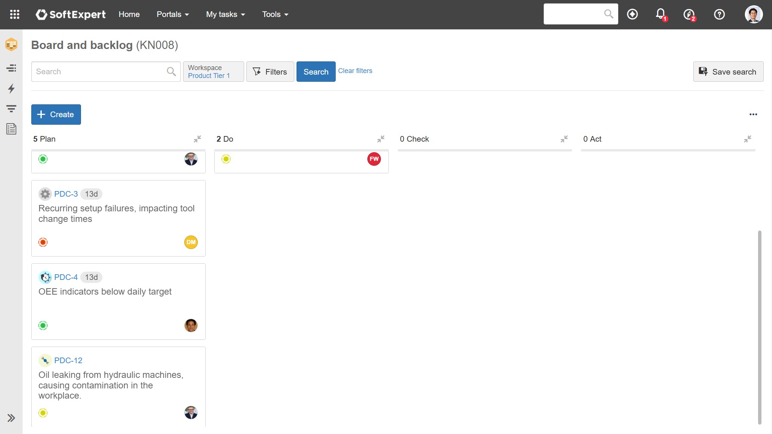The height and width of the screenshot is (434, 772).
Task: Click the 13d badge on PDC-3
Action: [91, 194]
